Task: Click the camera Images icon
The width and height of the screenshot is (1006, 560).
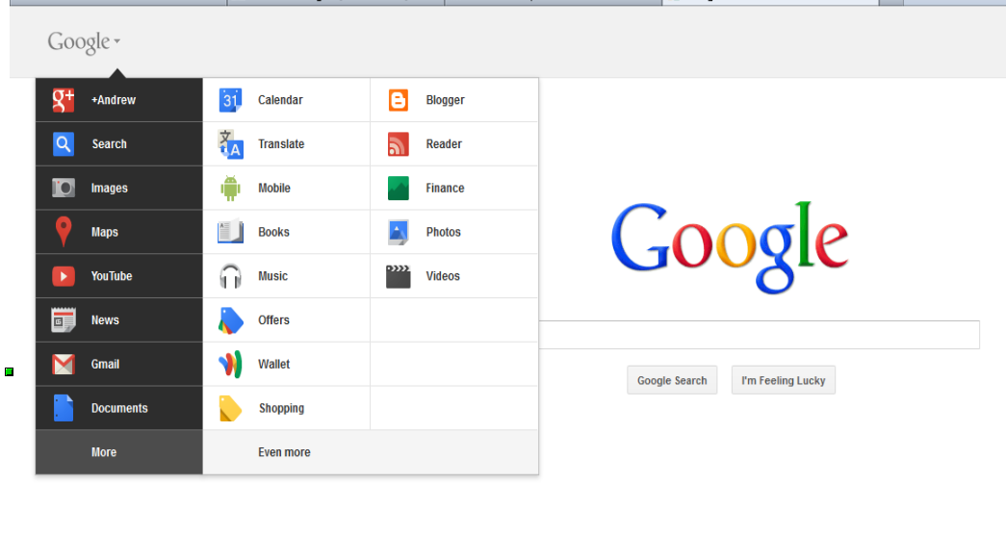Action: [63, 188]
